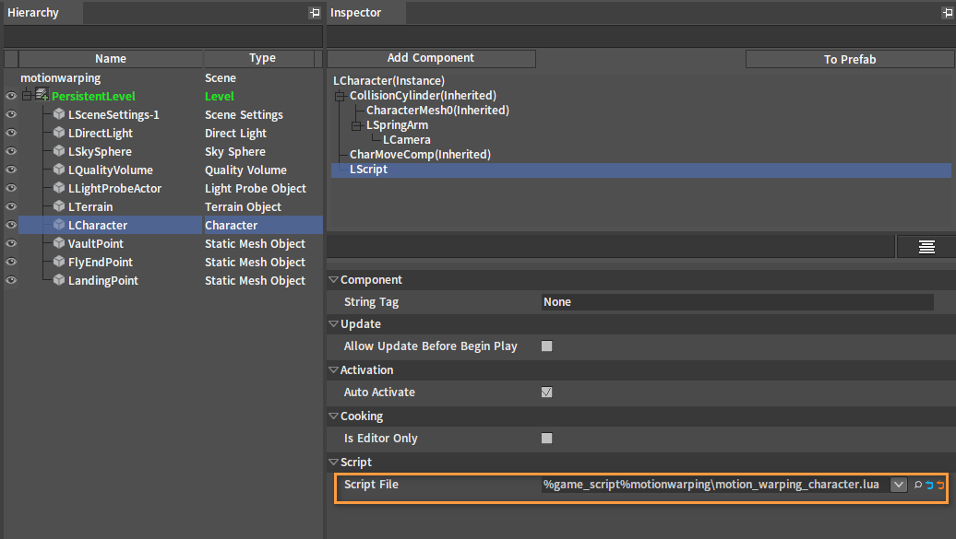Select the LTerrain object name
This screenshot has width=956, height=539.
[90, 207]
